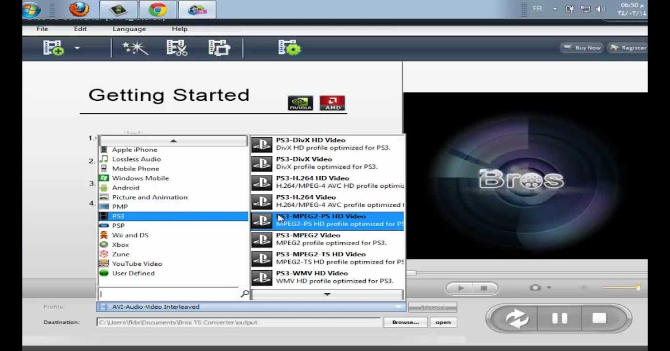The height and width of the screenshot is (351, 670).
Task: Click the Xbox green circle icon
Action: (x=103, y=245)
